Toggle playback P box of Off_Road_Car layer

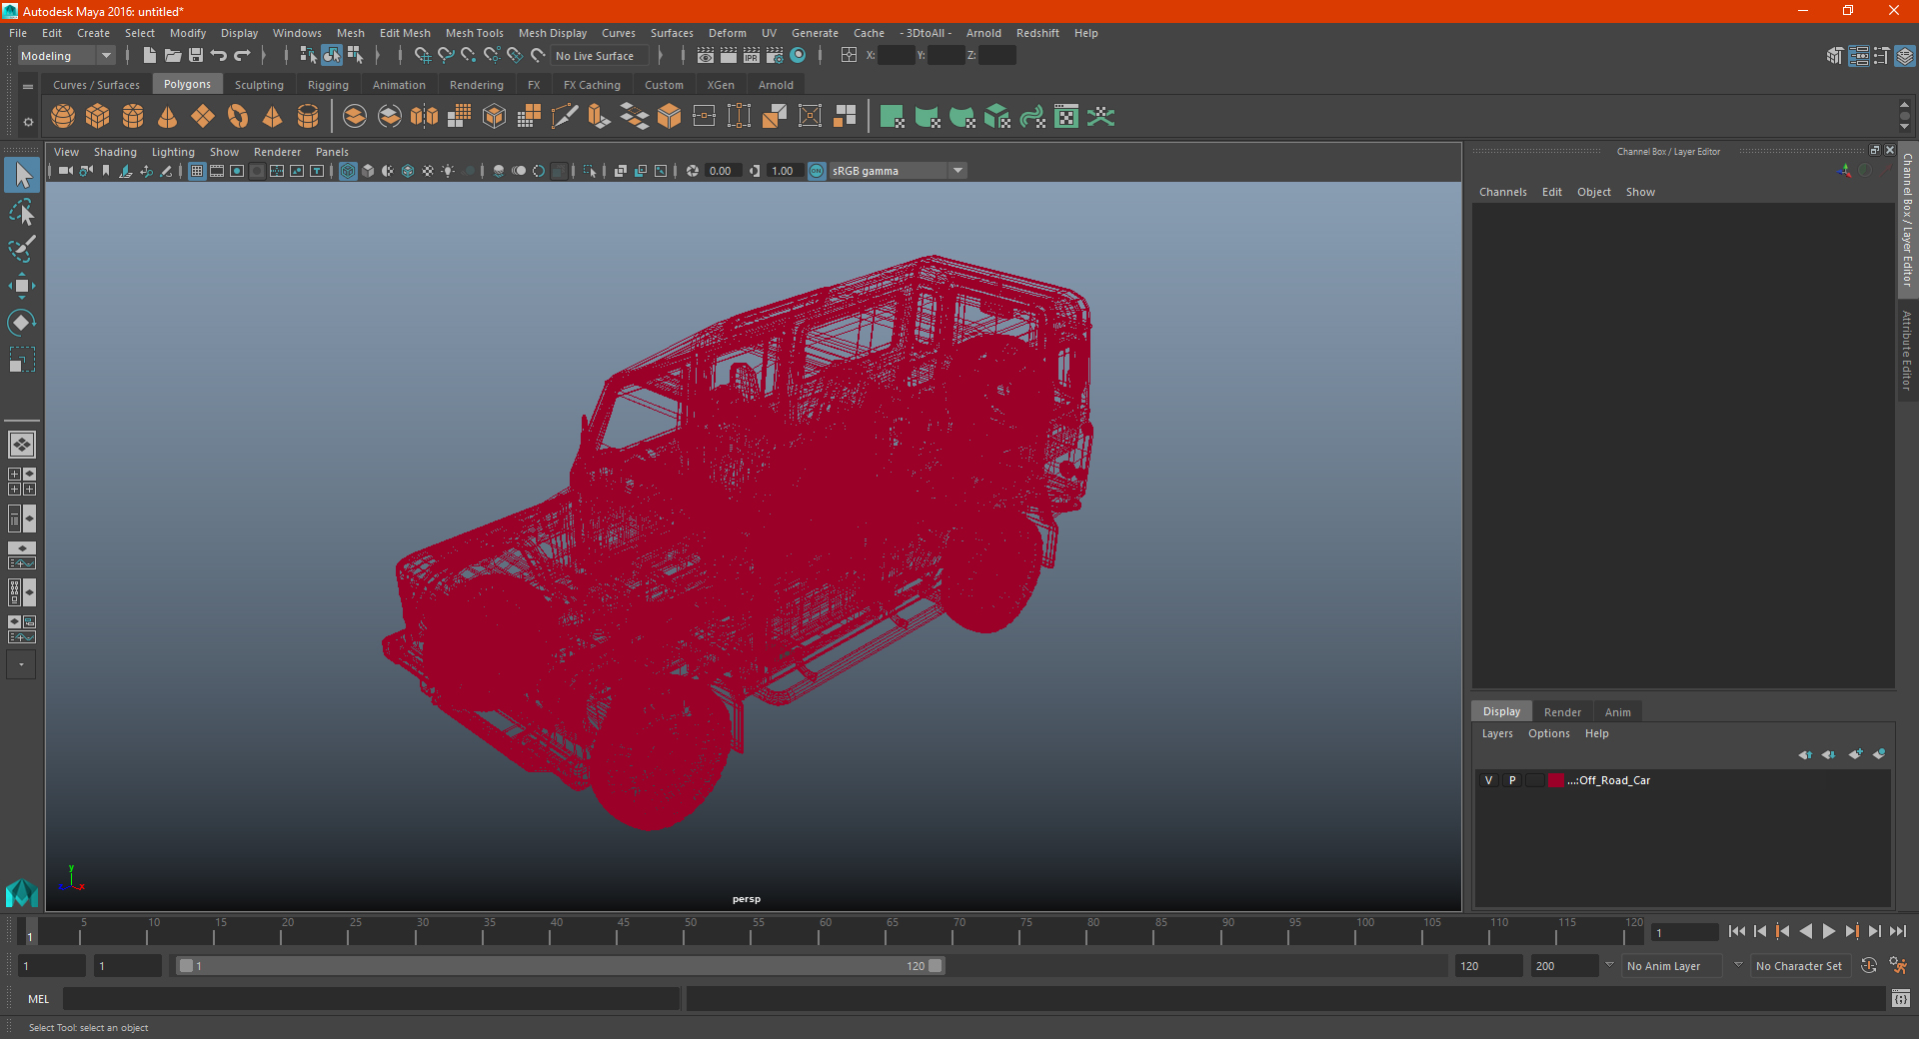(x=1512, y=781)
